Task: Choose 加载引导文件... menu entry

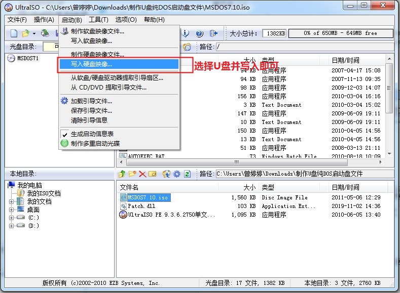Action: pos(119,101)
